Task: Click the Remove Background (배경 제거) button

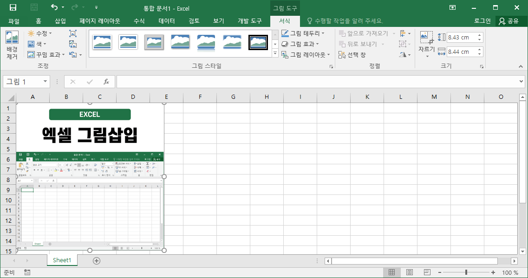Action: click(12, 45)
